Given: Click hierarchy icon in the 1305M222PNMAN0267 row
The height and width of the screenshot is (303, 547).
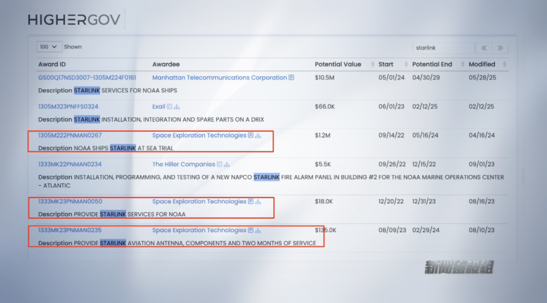Looking at the screenshot, I should coord(258,135).
